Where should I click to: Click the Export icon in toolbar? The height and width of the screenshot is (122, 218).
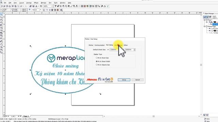[33, 6]
